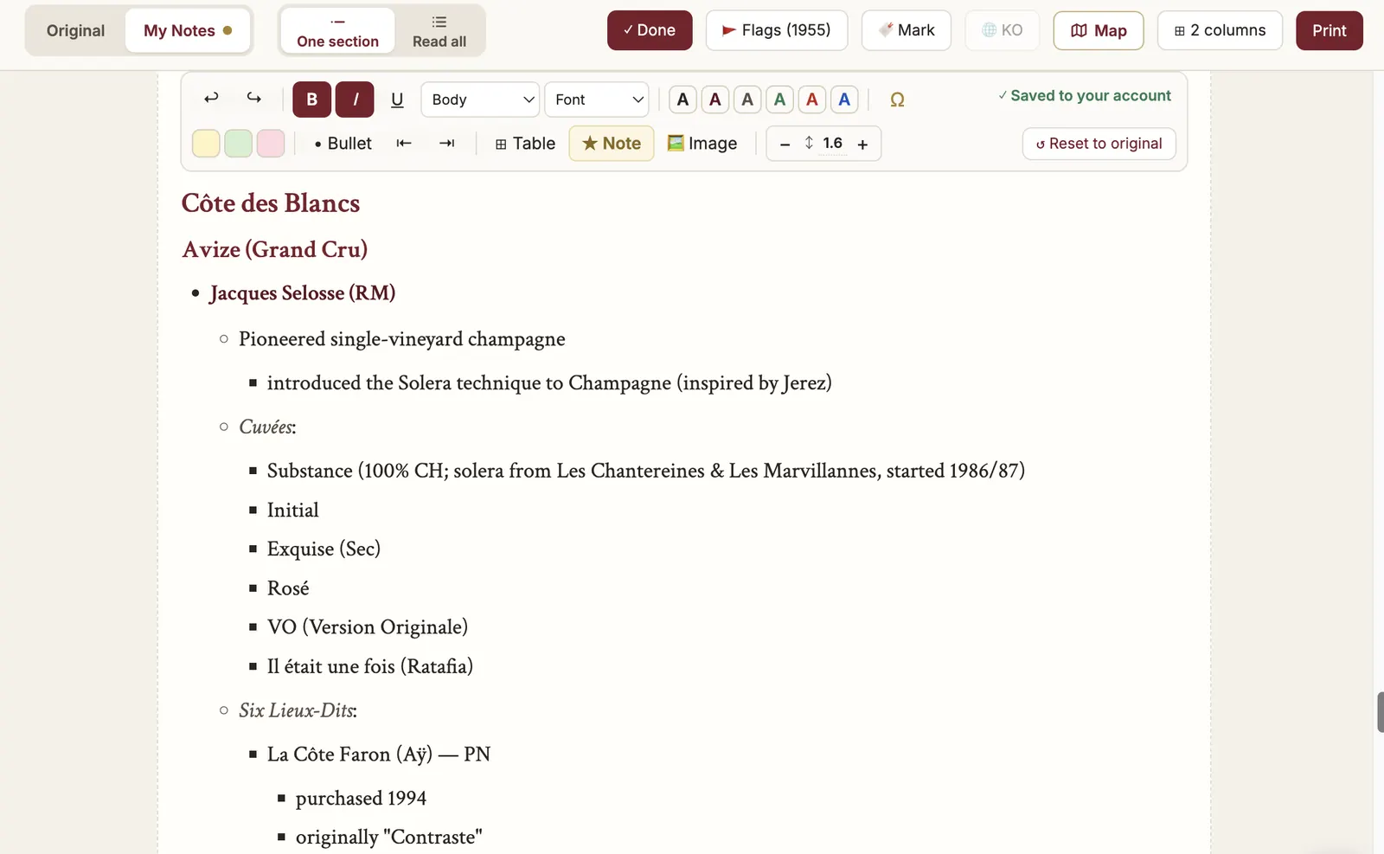
Task: Apply bright red text color A
Action: pyautogui.click(x=812, y=100)
